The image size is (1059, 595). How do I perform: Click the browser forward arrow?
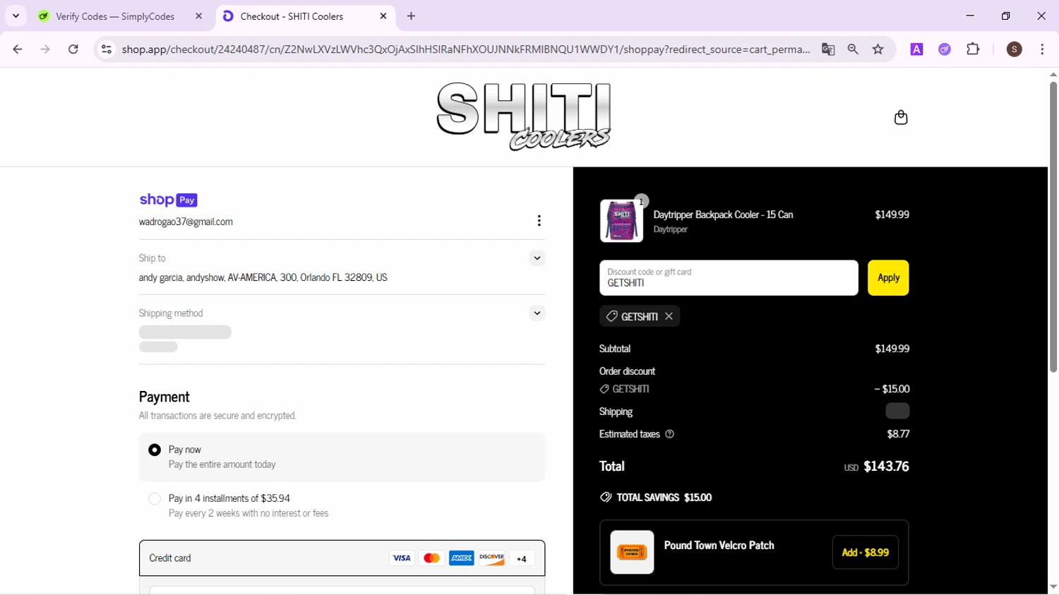(45, 49)
